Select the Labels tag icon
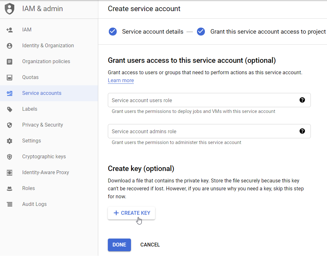 (10, 109)
